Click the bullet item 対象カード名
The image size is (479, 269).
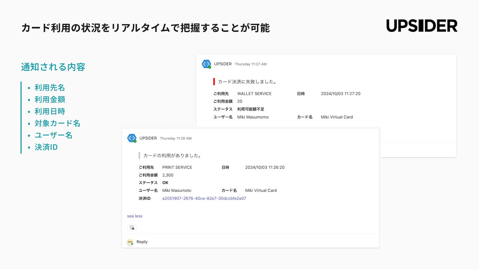pos(58,123)
